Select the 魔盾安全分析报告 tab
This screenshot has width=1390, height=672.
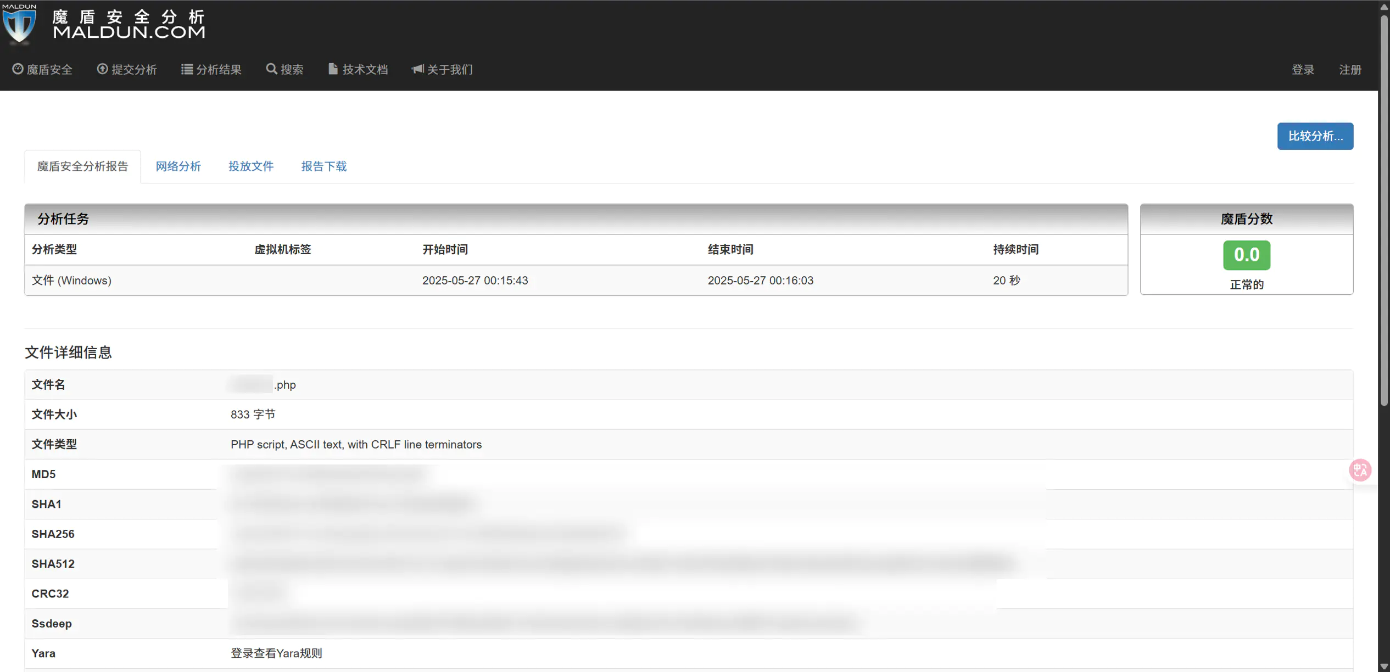tap(82, 166)
